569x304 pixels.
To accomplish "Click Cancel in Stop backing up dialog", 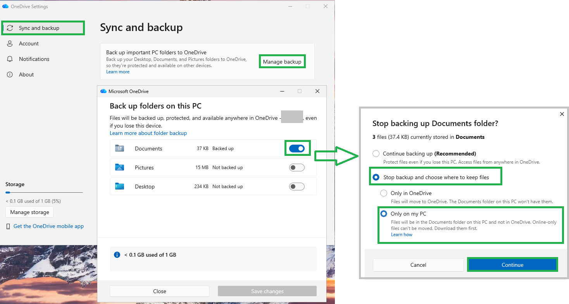I will pos(418,265).
